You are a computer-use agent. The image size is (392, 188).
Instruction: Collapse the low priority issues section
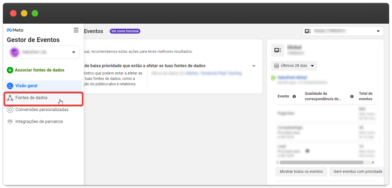(x=254, y=66)
